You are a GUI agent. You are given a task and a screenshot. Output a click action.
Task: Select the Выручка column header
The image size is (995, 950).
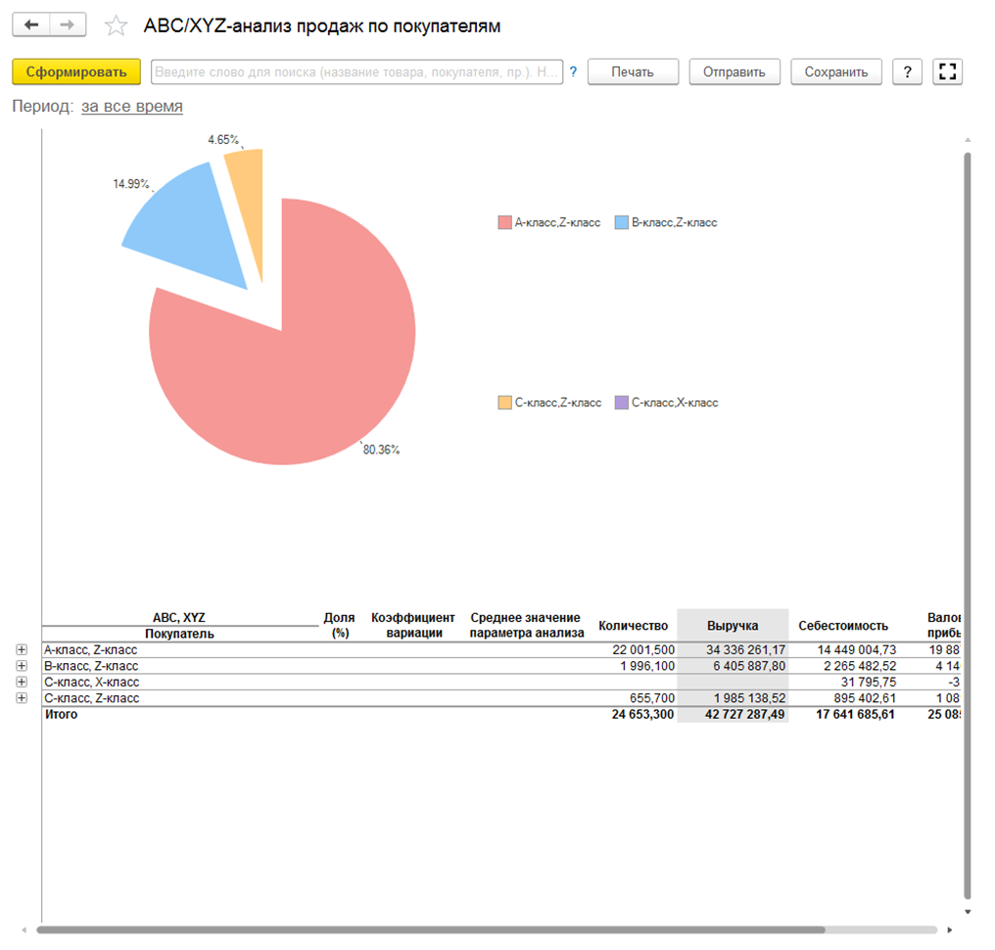[733, 626]
